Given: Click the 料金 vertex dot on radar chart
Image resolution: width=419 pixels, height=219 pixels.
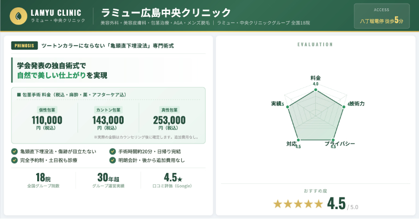Looking at the screenshot, I should 315,90.
